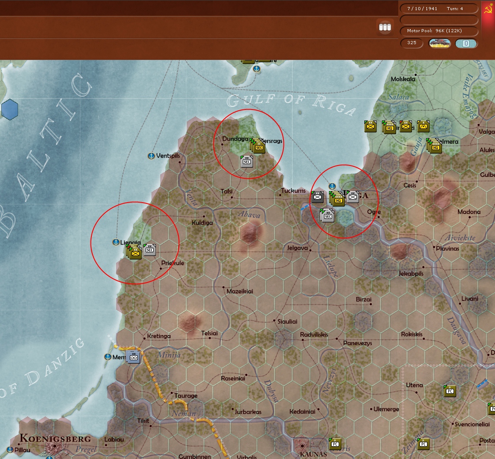
Task: Select the northern XXXX HQ stack by the coast
Action: tap(389, 127)
